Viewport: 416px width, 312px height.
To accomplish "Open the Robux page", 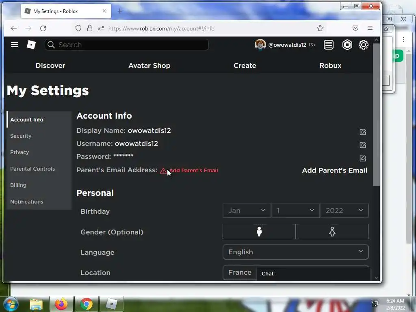I will pyautogui.click(x=330, y=65).
